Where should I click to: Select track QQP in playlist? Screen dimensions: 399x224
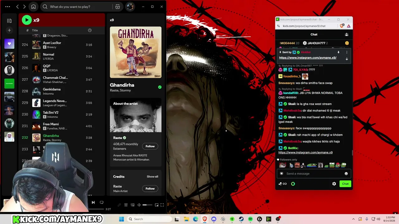[x=62, y=68]
